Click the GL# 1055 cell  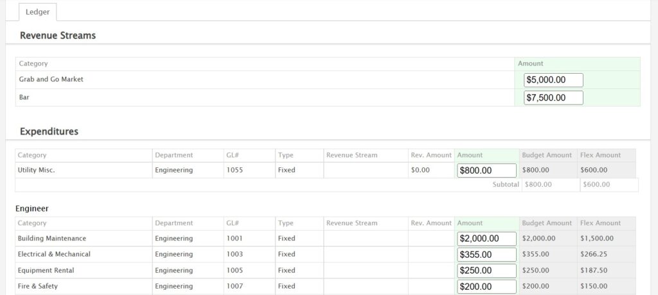coord(235,170)
